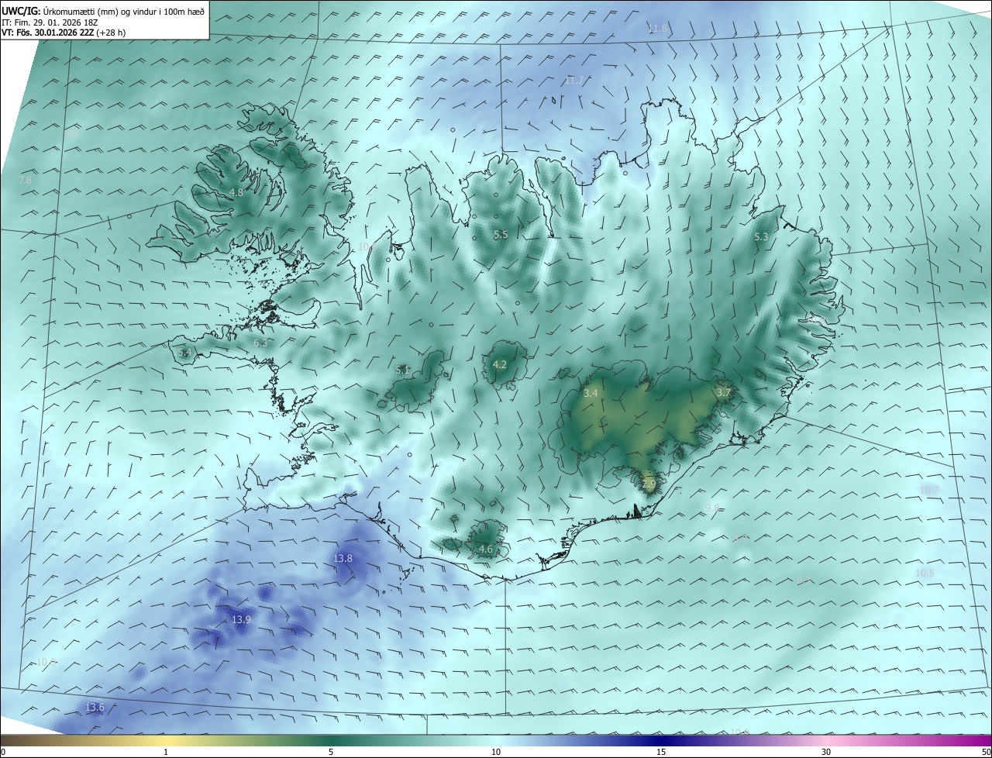Image resolution: width=992 pixels, height=758 pixels.
Task: Click the 5.4 value at the peninsula tip
Action: (x=184, y=353)
